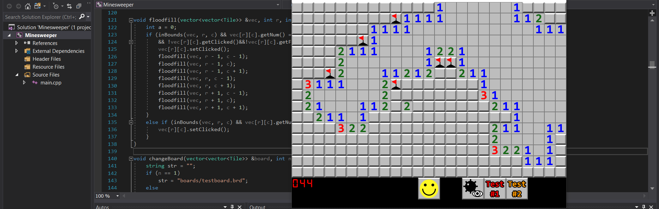Click the "boards/testboard.brd" string literal
Viewport: 659px width, 209px height.
point(211,181)
